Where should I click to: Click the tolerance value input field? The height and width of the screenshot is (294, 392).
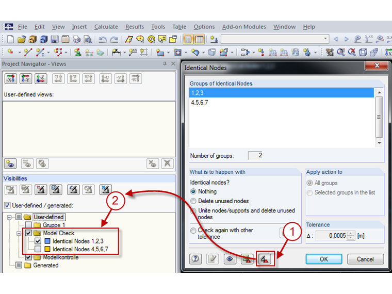(x=332, y=236)
